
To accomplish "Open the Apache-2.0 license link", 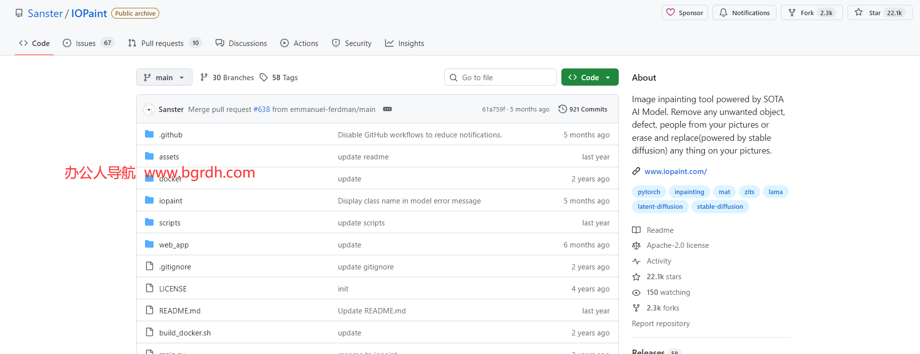I will [x=678, y=245].
